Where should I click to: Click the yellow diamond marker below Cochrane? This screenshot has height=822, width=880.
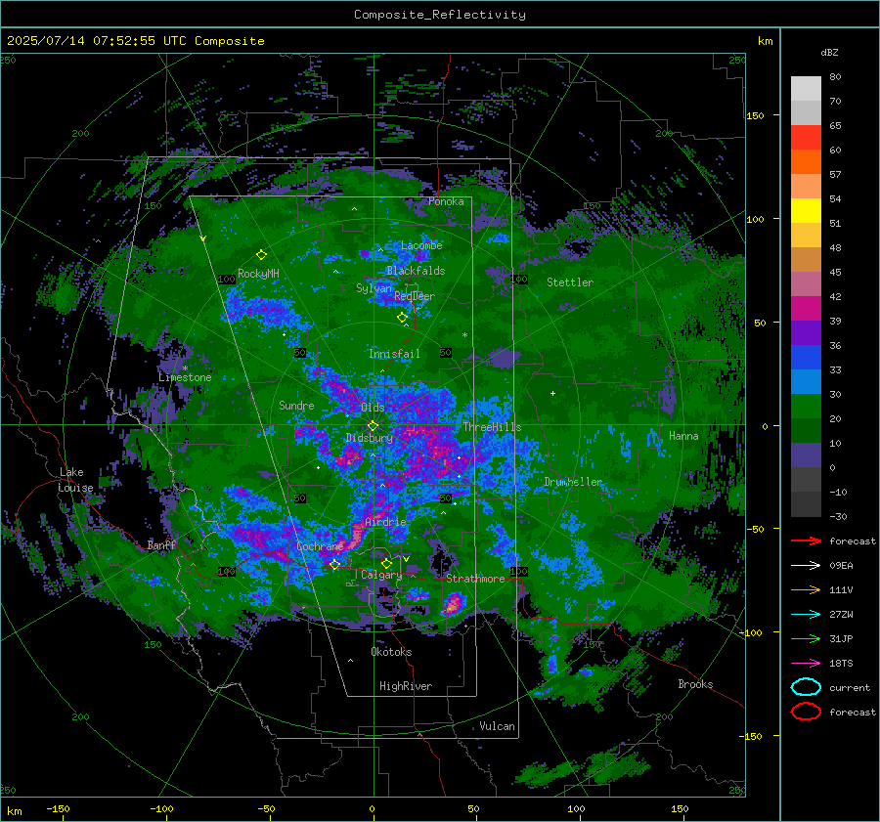(x=334, y=564)
